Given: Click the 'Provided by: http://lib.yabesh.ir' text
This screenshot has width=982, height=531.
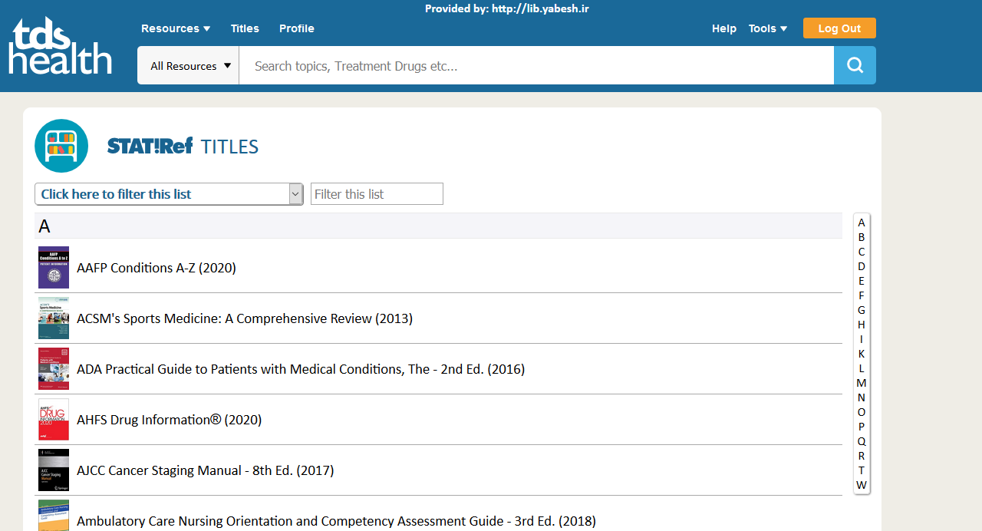Looking at the screenshot, I should click(507, 8).
